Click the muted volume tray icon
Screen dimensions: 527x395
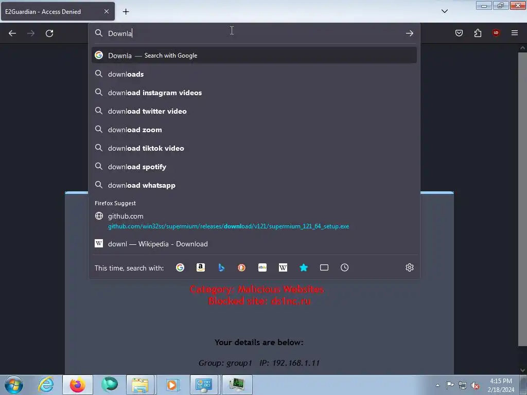(x=475, y=386)
